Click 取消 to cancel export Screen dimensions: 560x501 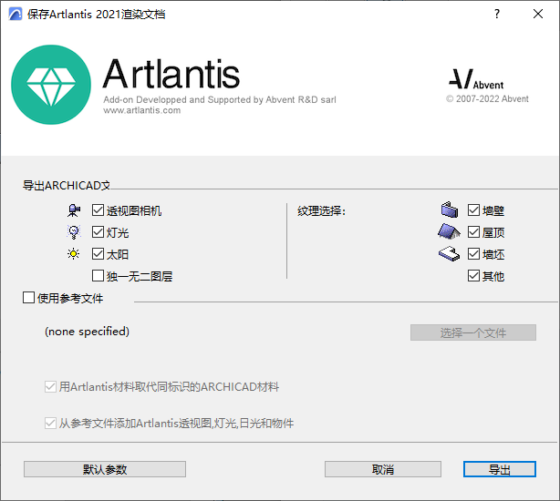(x=383, y=469)
